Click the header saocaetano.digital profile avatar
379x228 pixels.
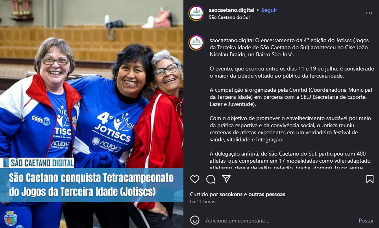coord(196,13)
